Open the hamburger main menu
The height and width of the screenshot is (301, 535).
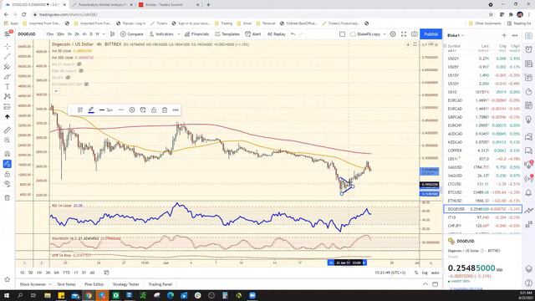(8, 34)
